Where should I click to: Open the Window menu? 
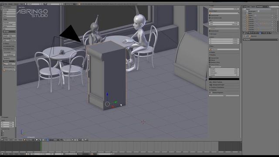click(16, 4)
